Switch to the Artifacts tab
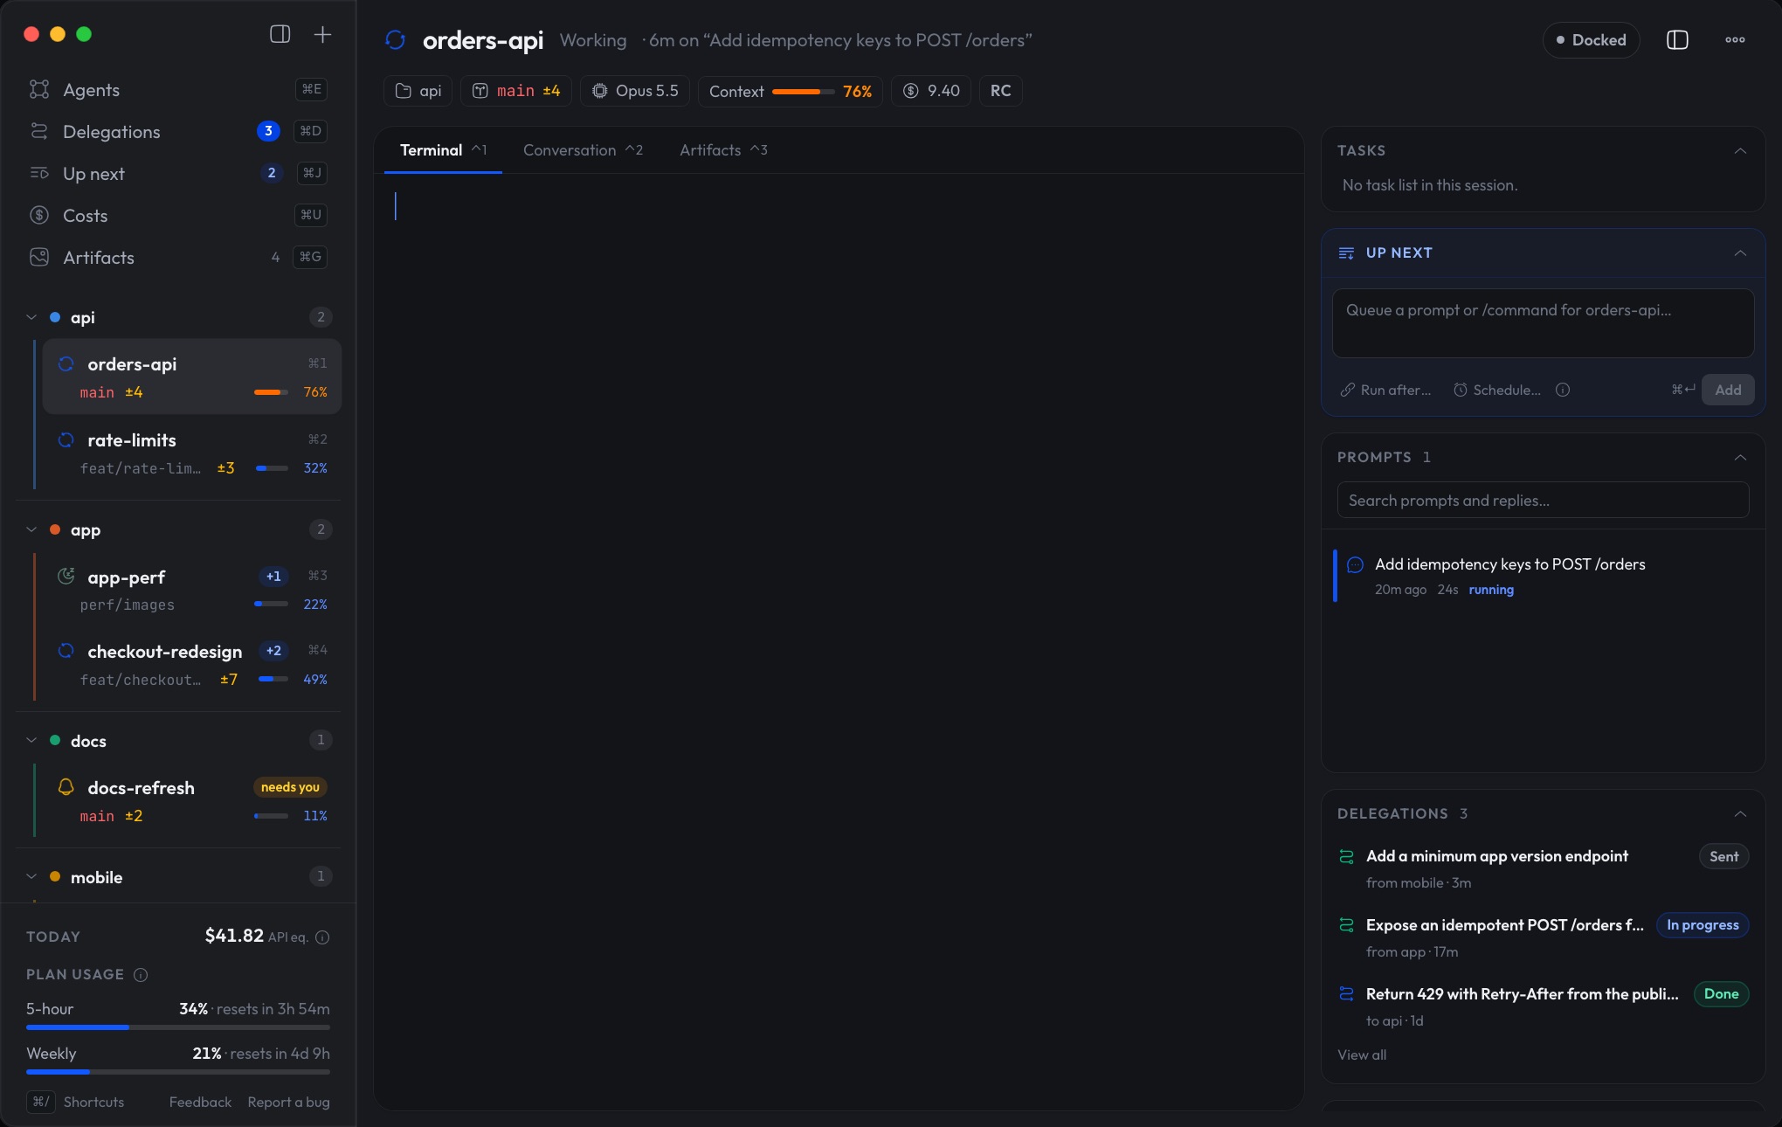Screen dimensions: 1782x1127 click(x=723, y=150)
